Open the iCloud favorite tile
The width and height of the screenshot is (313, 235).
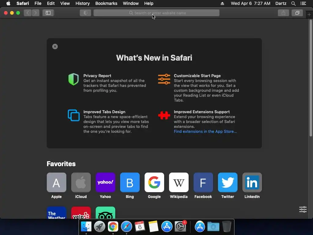[x=81, y=182]
